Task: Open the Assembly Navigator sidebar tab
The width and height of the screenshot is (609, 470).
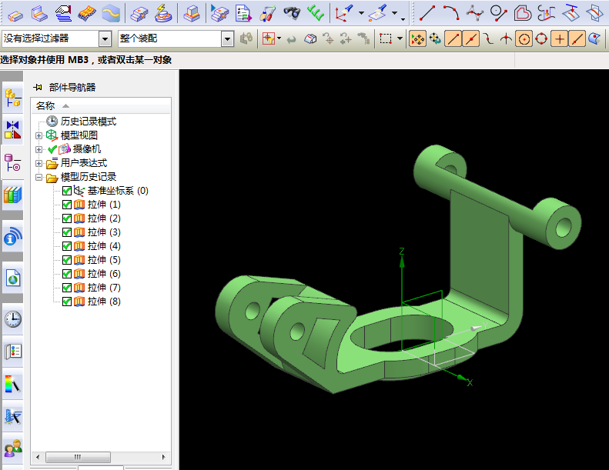Action: (13, 98)
